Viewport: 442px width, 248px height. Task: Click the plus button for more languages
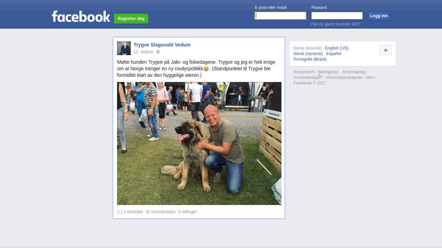(386, 50)
